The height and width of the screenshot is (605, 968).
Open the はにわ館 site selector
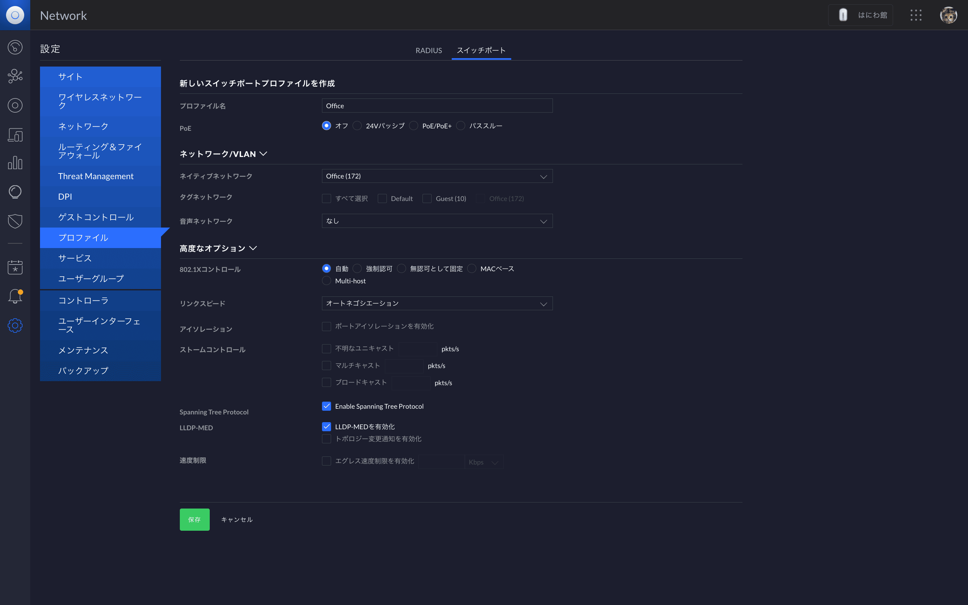click(860, 15)
